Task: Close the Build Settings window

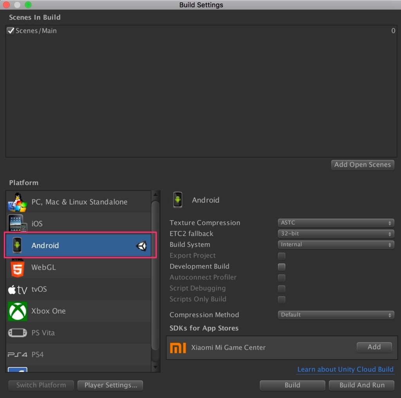Action: tap(6, 5)
